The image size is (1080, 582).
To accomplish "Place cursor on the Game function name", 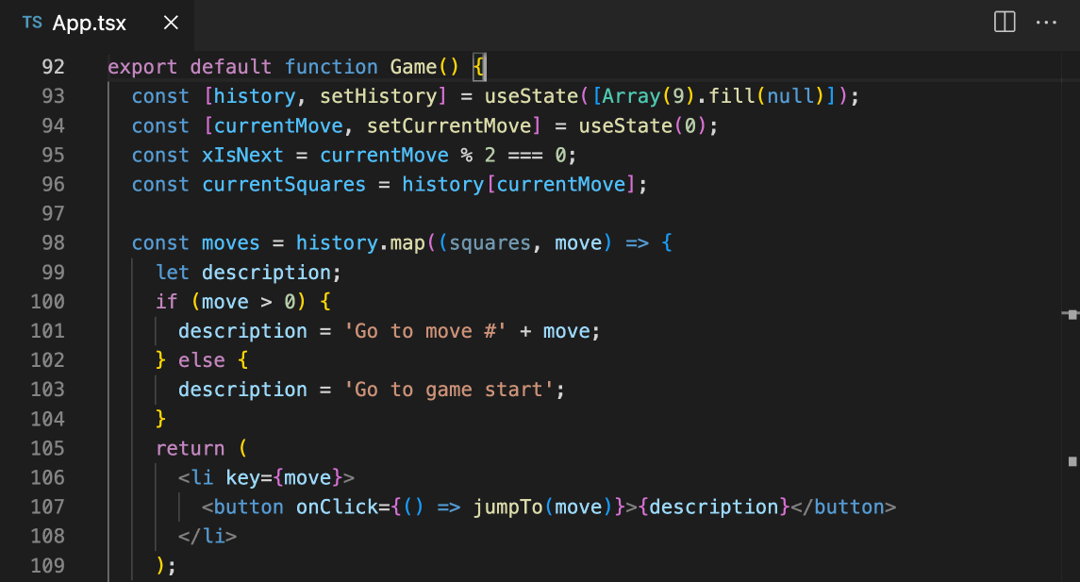I will click(x=416, y=66).
